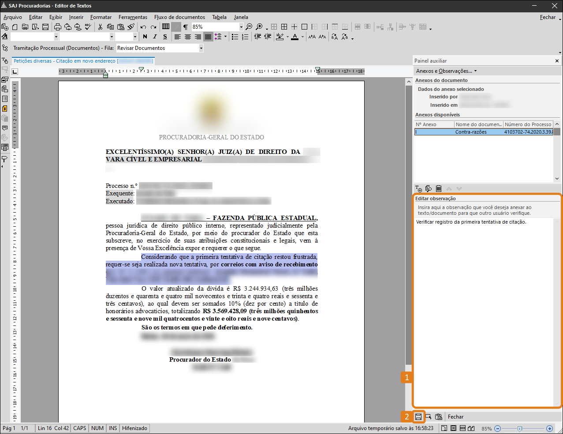Click the save observation icon beside Fechar
Screen dimensions: 563x434
click(x=418, y=417)
